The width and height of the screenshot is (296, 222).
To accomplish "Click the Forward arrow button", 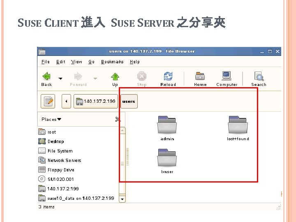I will click(78, 79).
